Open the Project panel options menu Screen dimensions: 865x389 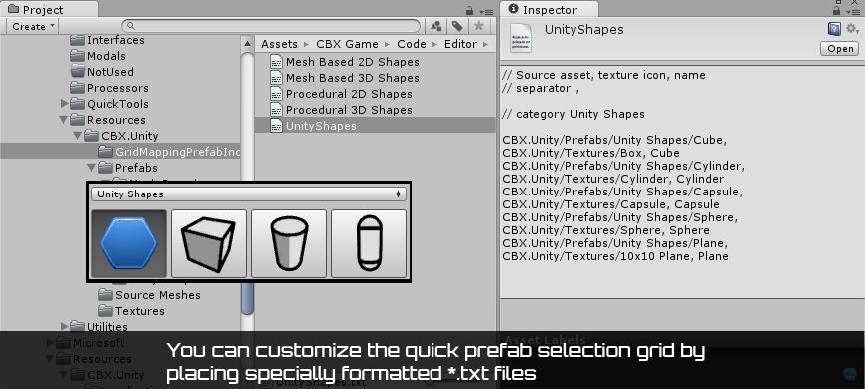tap(486, 11)
